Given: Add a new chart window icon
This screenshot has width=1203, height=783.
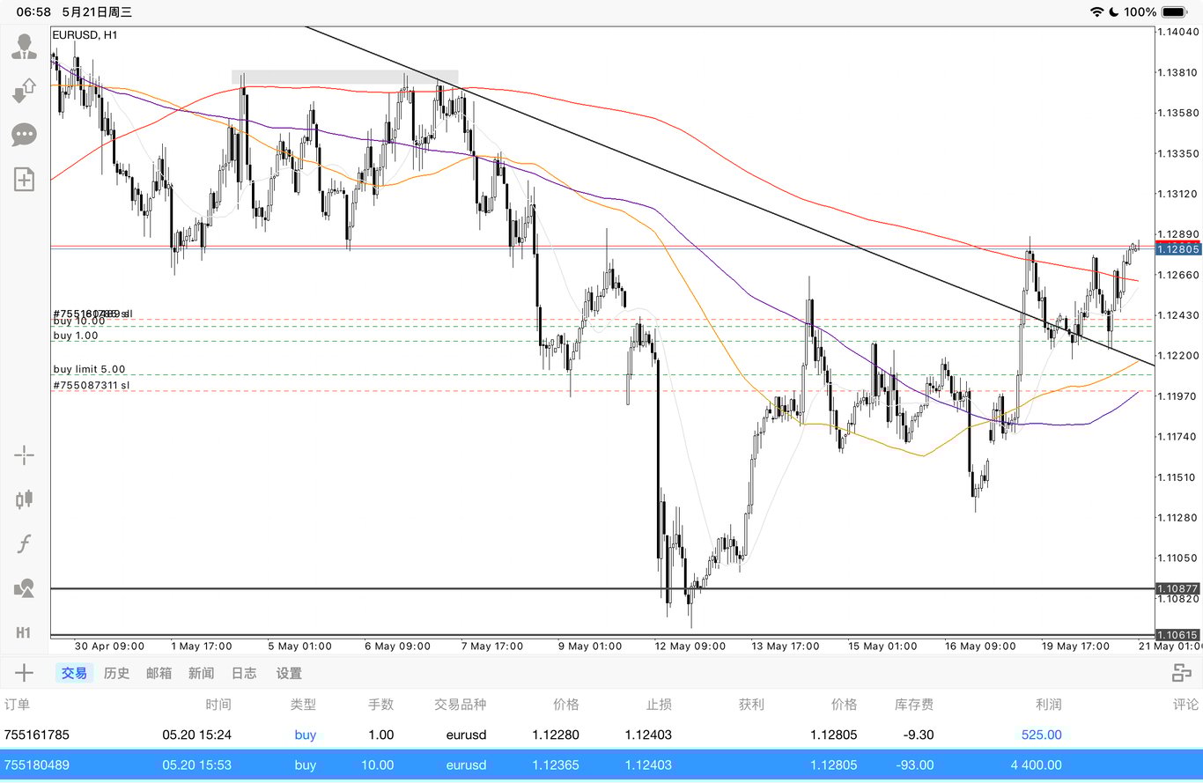Looking at the screenshot, I should tap(24, 180).
